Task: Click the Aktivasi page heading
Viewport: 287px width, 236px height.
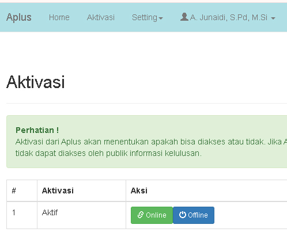Action: click(36, 82)
